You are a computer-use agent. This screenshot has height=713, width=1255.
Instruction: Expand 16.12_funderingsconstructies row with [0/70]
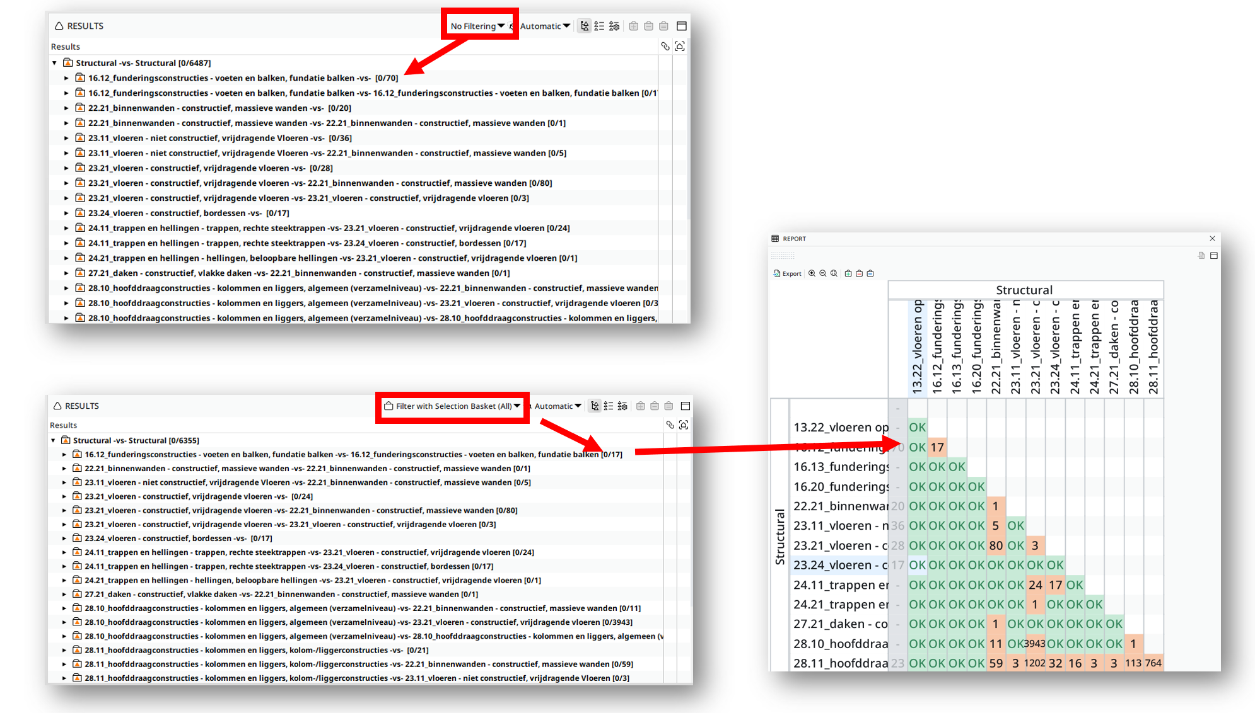click(66, 78)
